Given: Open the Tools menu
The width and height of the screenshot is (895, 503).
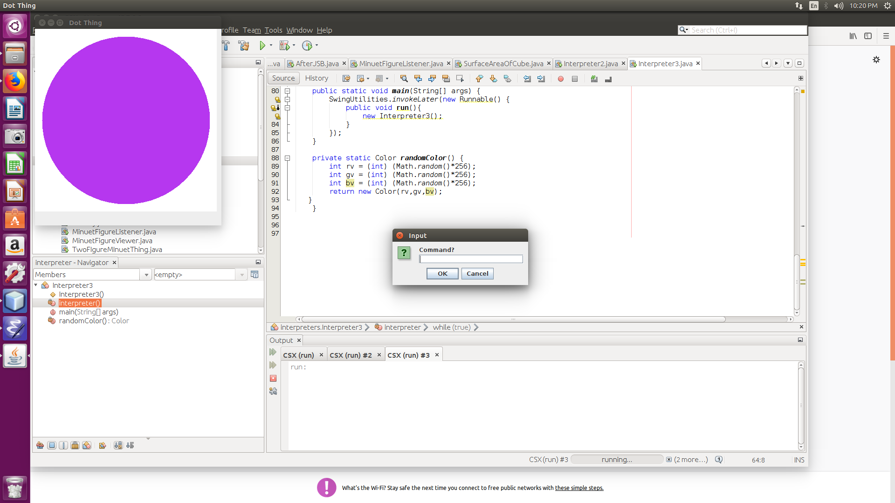Looking at the screenshot, I should click(x=273, y=30).
